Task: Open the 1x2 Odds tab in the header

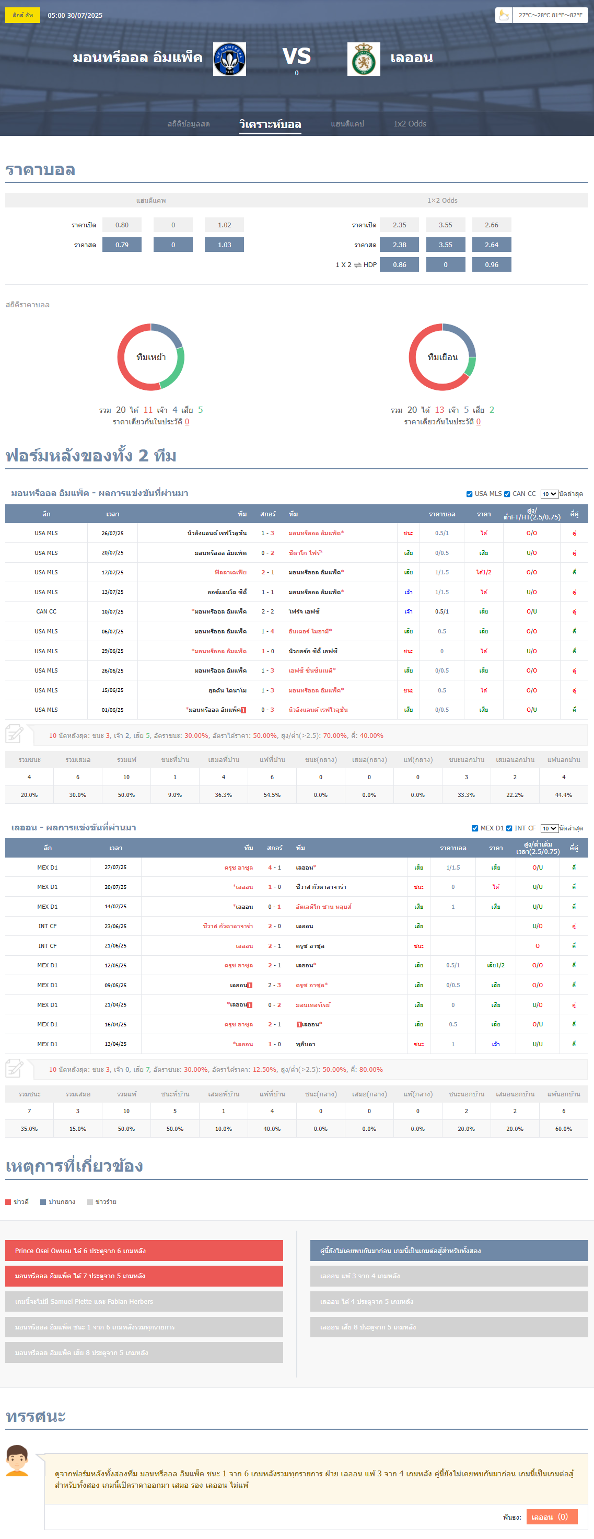Action: (x=410, y=124)
